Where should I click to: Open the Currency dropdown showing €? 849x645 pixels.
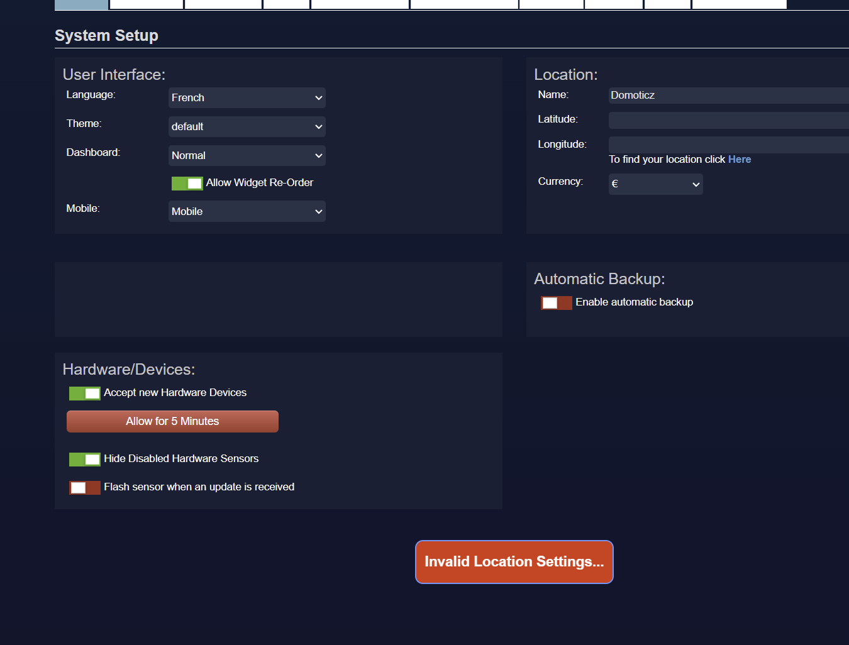pos(655,184)
